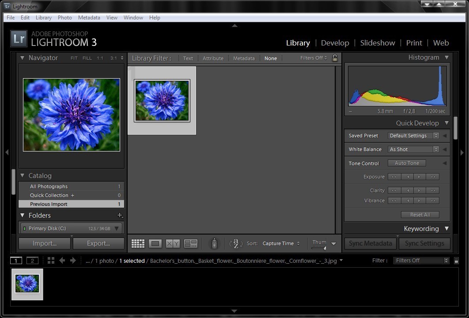Image resolution: width=469 pixels, height=318 pixels.
Task: Click the add folder plus icon
Action: point(119,216)
